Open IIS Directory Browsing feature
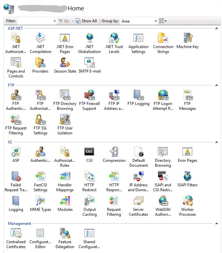Viewport: 222px width, 253px height. click(163, 157)
